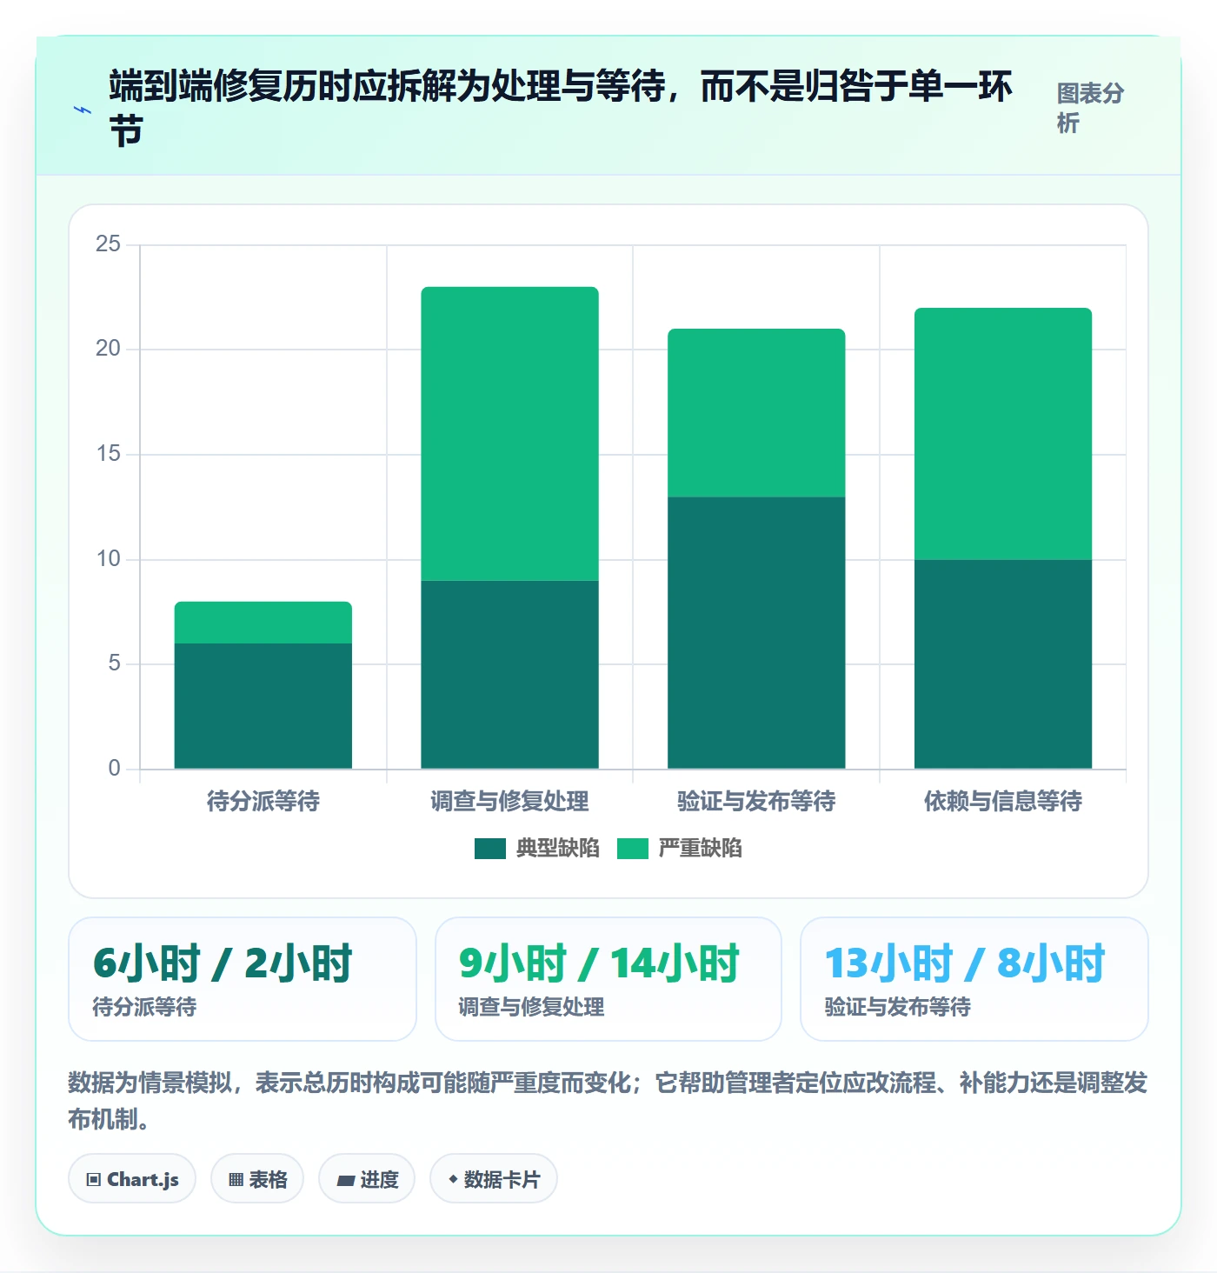Click the y-axis value 0

point(115,769)
